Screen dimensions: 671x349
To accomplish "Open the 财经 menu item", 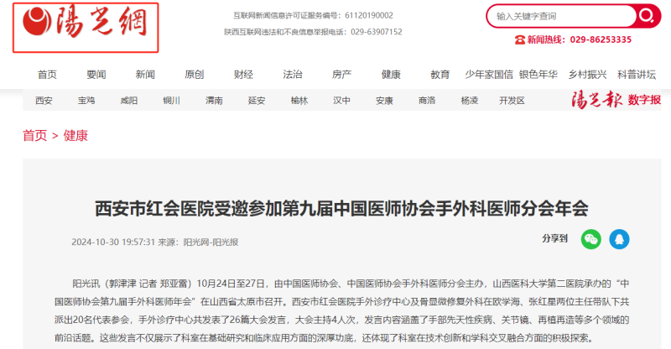I will pos(243,75).
